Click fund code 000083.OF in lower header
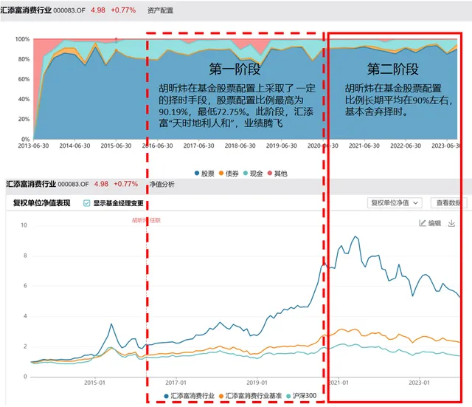This screenshot has height=407, width=472. (73, 184)
